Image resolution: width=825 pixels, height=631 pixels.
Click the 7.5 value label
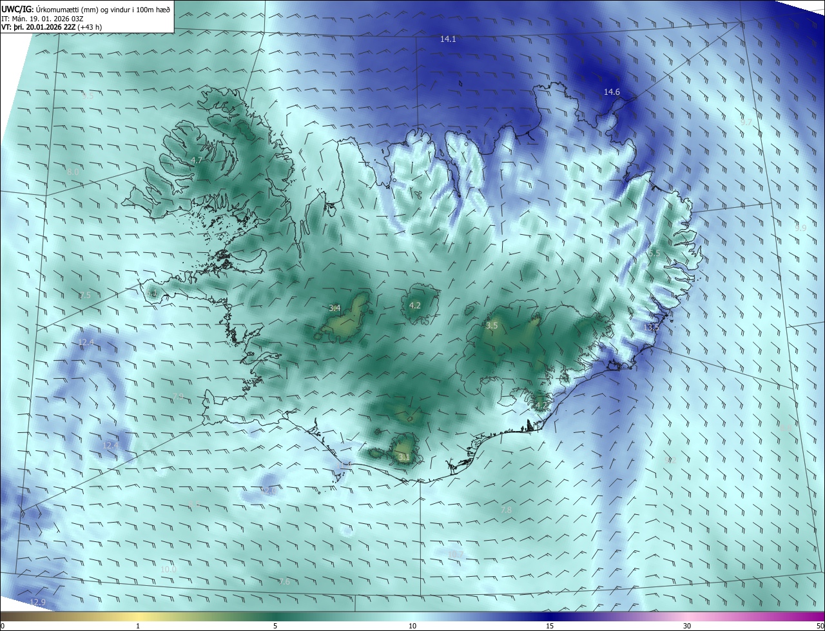(85, 295)
